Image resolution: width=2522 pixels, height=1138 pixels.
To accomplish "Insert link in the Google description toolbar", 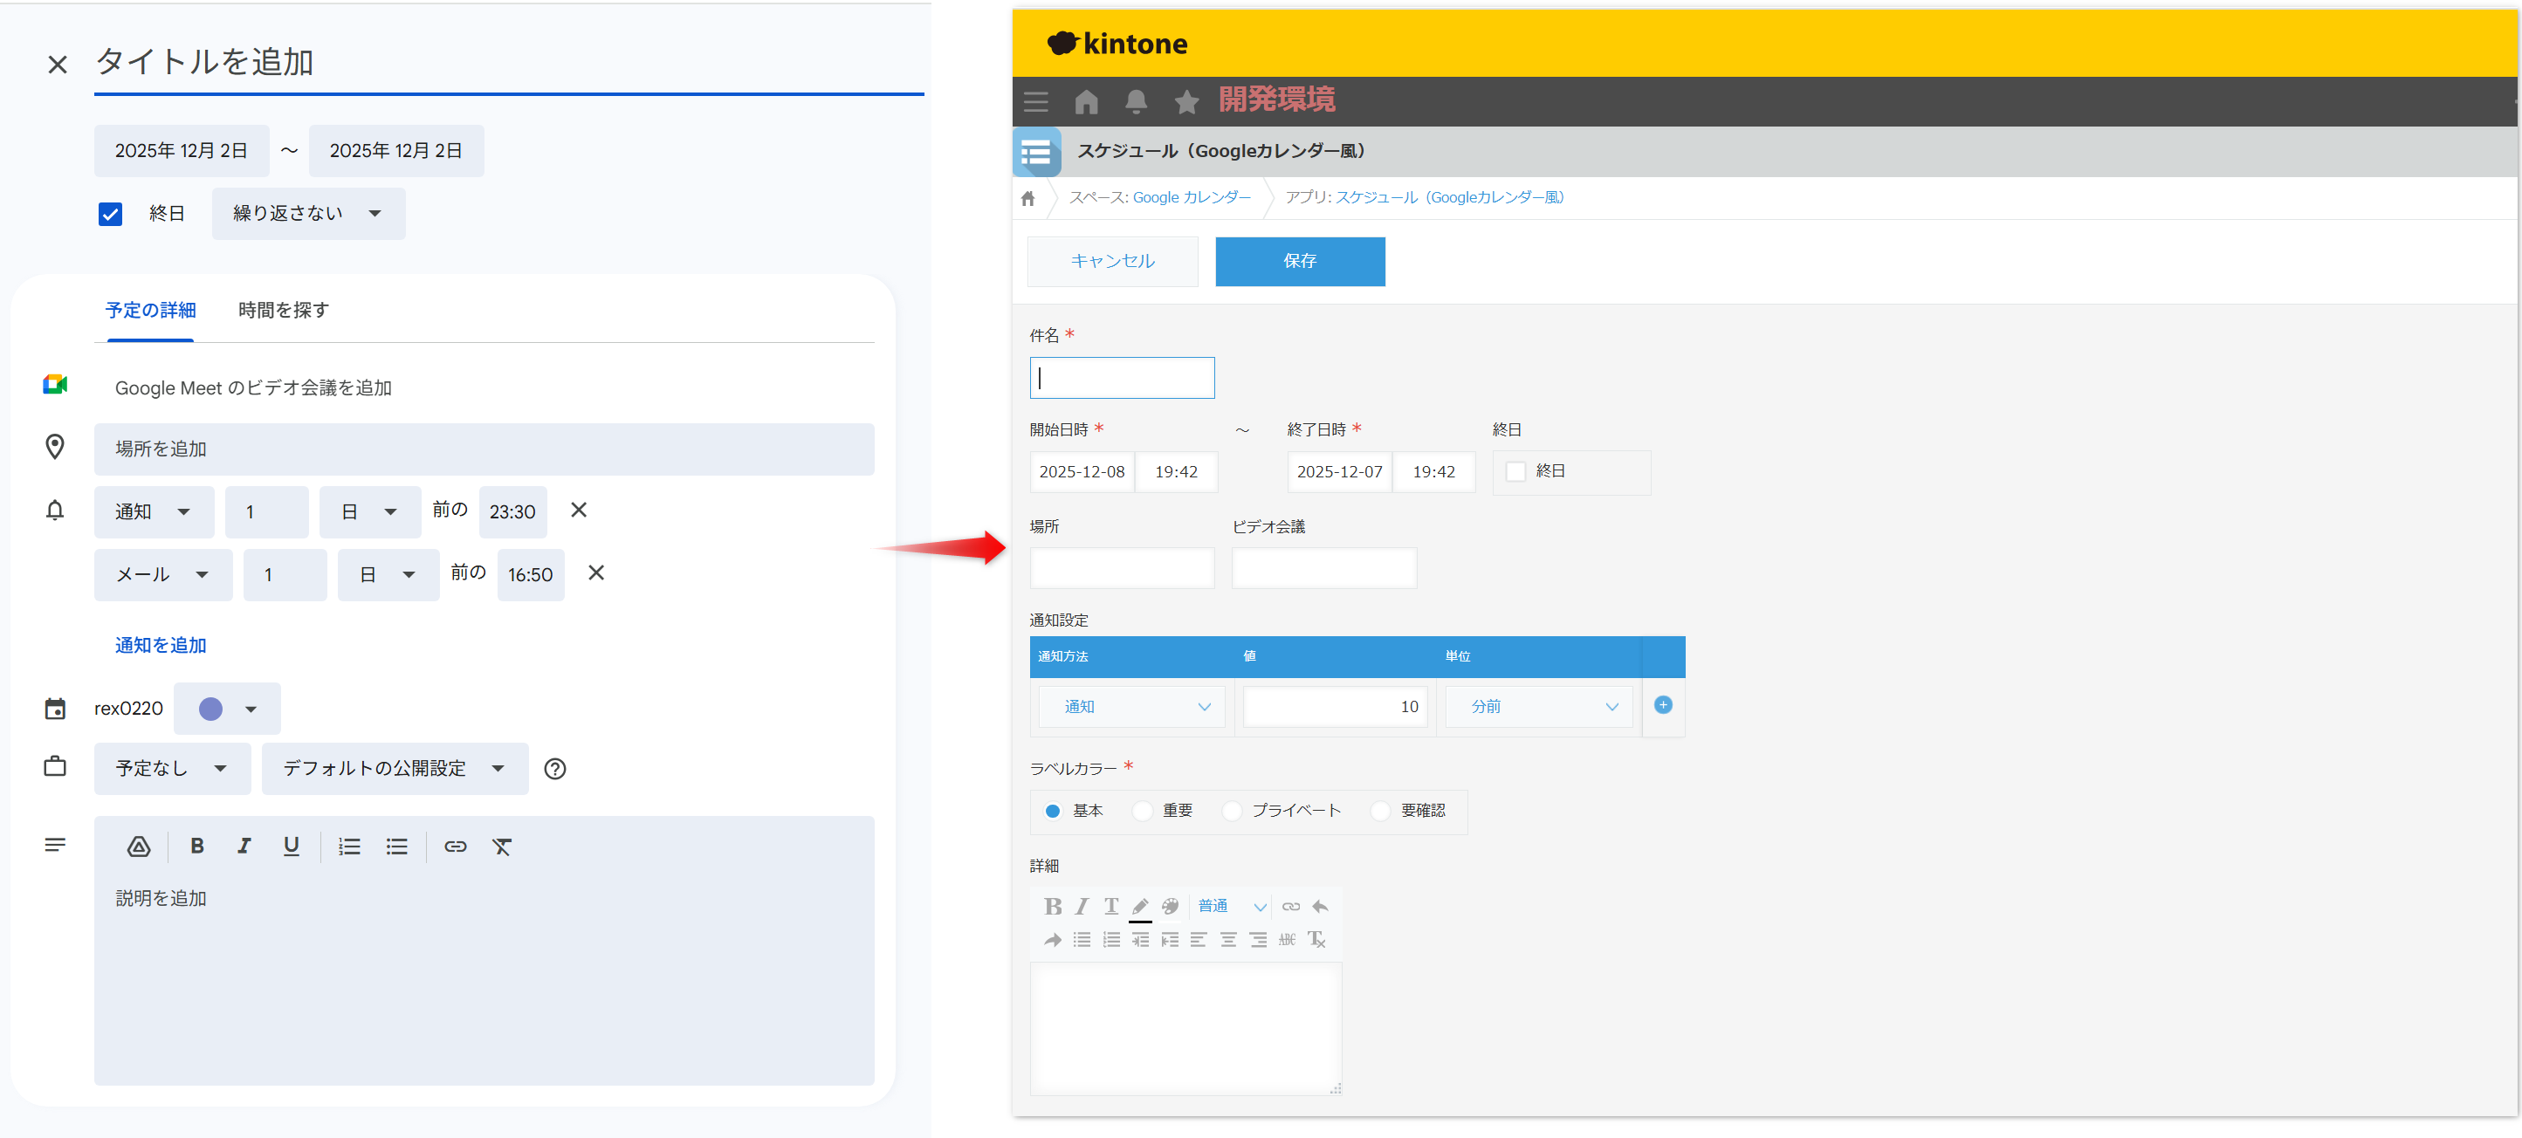I will [456, 847].
